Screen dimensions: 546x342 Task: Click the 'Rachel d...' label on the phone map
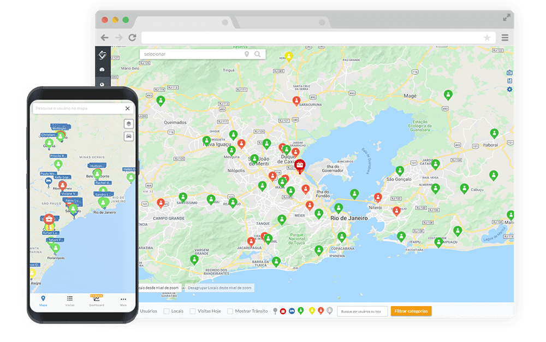click(103, 183)
